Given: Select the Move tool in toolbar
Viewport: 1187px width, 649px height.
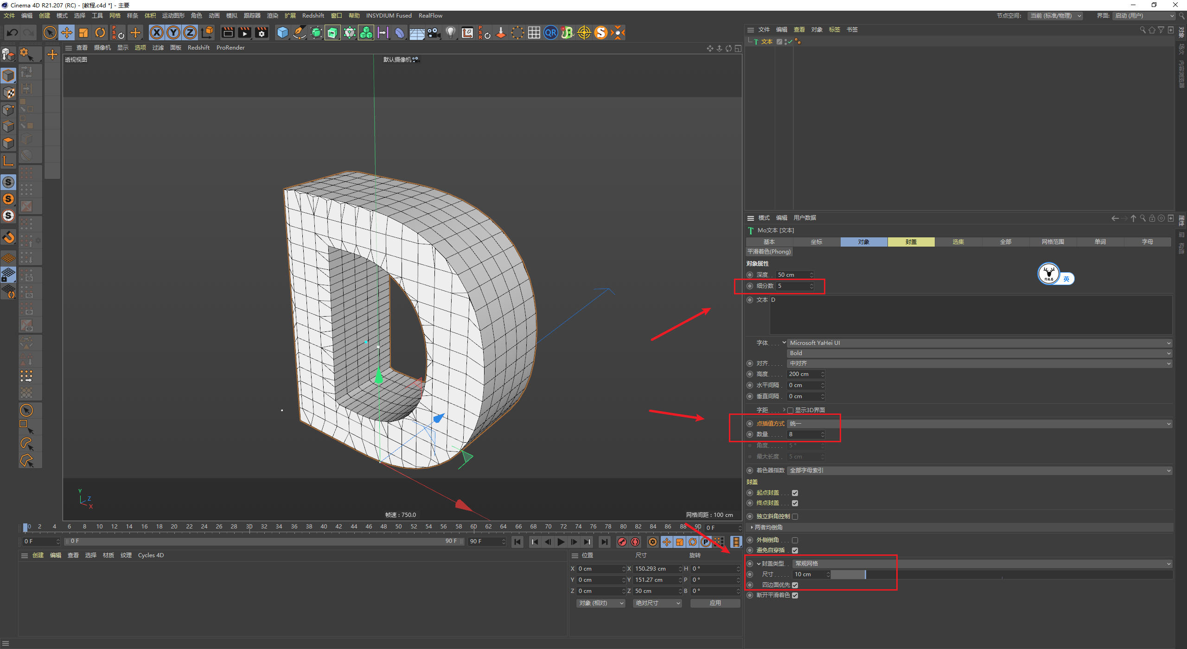Looking at the screenshot, I should click(x=67, y=32).
